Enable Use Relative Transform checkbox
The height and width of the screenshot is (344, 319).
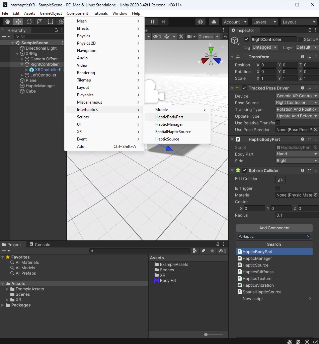[278, 123]
